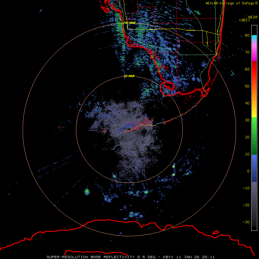The image size is (259, 259).
Task: Click the -20 value on dBZ scale
Action: point(246,205)
